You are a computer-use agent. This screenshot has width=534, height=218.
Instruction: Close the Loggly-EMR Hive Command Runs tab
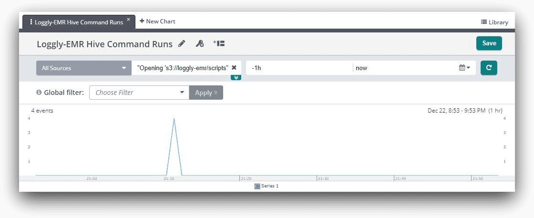point(128,20)
